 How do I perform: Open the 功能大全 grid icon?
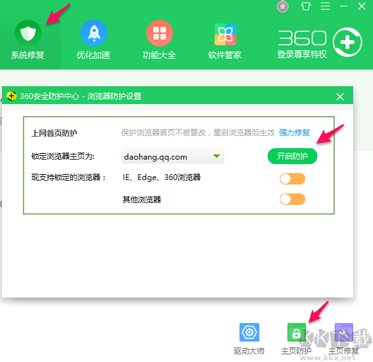click(160, 33)
